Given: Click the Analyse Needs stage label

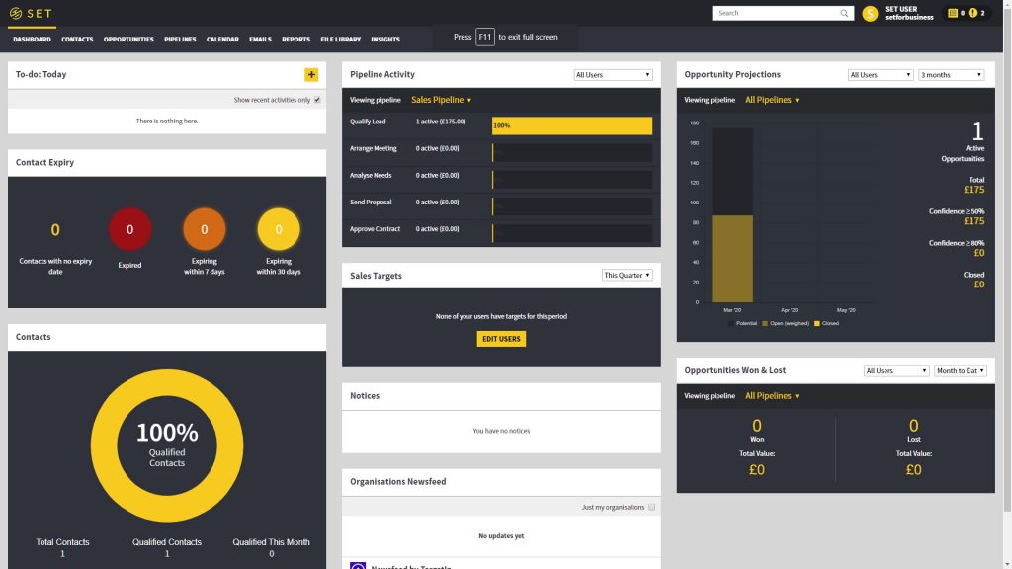Looking at the screenshot, I should [371, 176].
